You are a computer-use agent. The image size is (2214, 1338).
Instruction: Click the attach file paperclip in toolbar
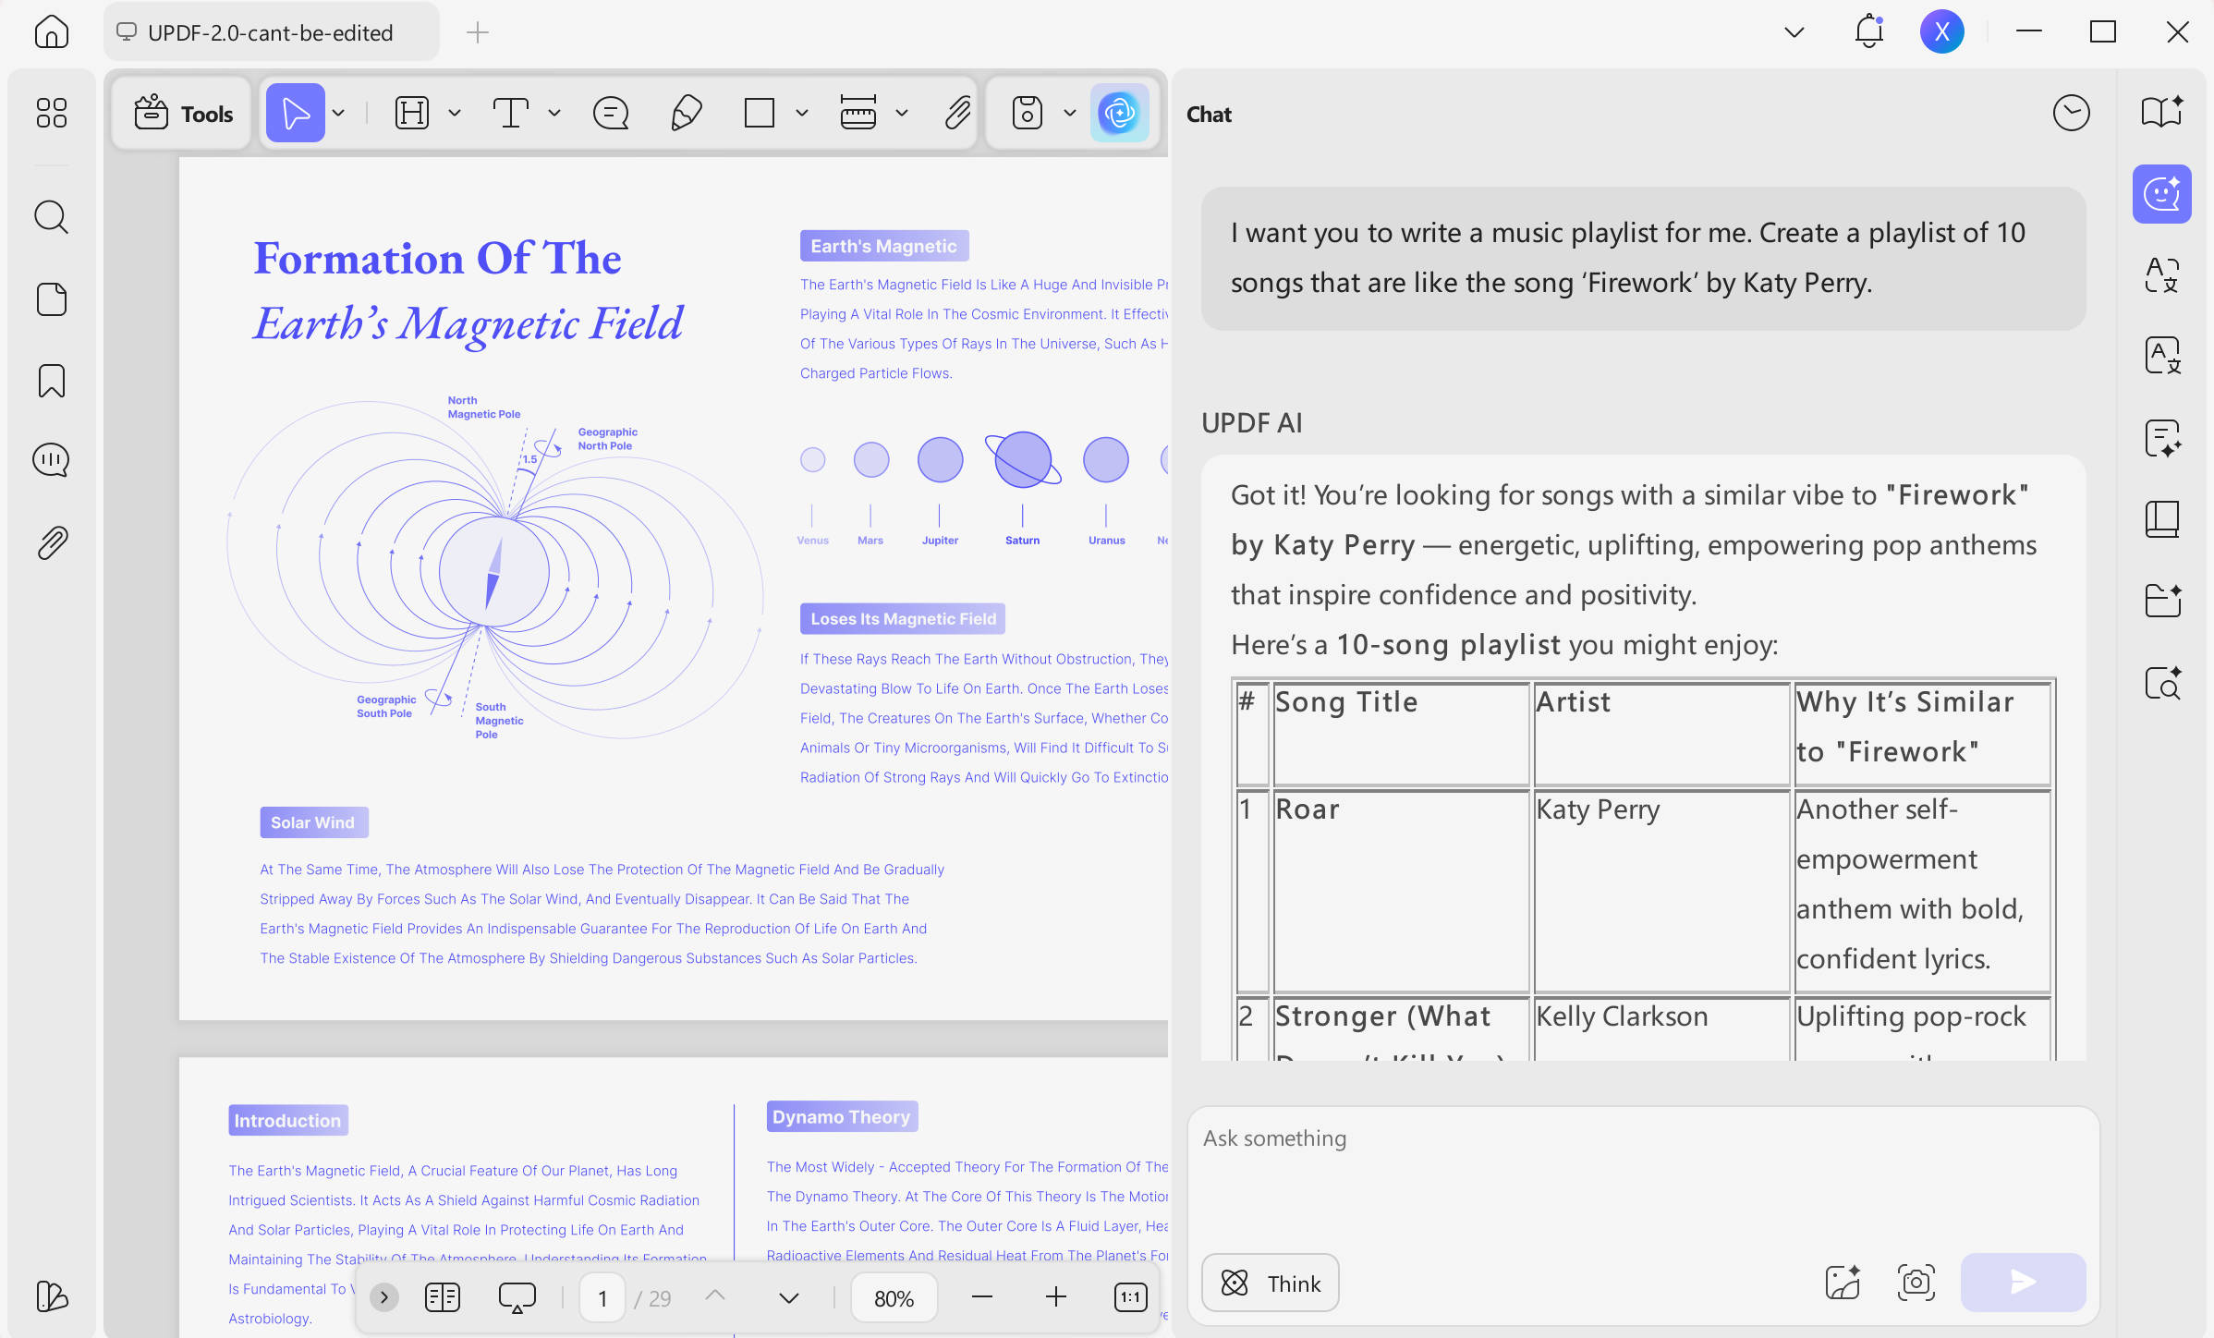point(957,114)
